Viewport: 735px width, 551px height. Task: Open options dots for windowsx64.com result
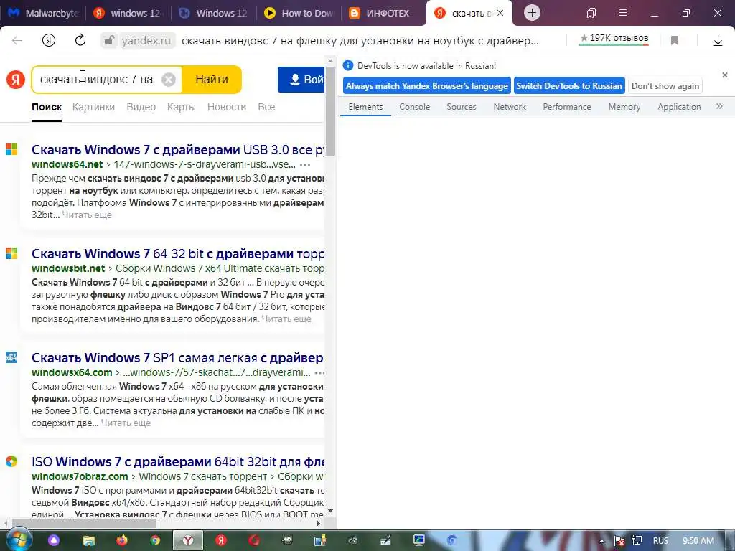(319, 373)
